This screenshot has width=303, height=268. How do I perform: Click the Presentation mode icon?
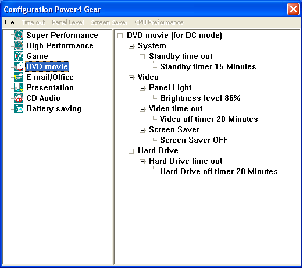[x=19, y=87]
